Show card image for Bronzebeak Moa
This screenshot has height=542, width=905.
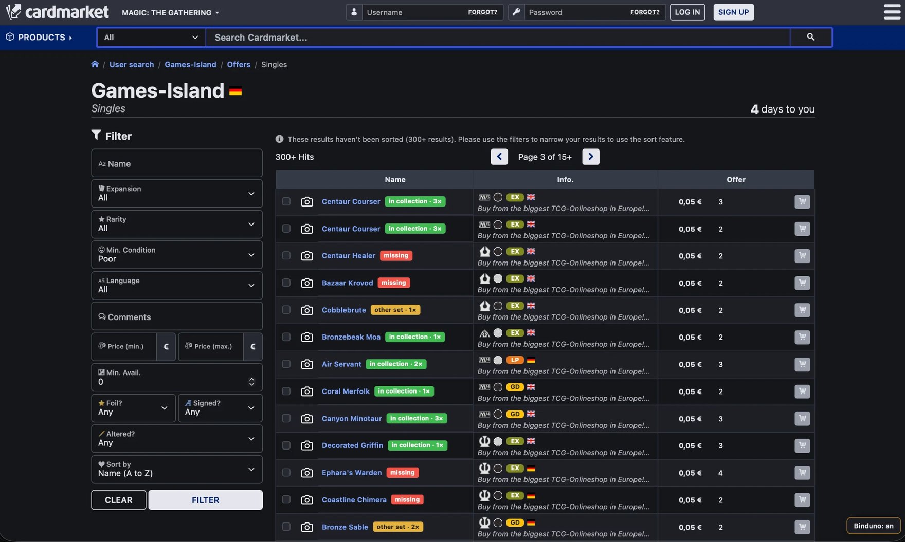[307, 337]
